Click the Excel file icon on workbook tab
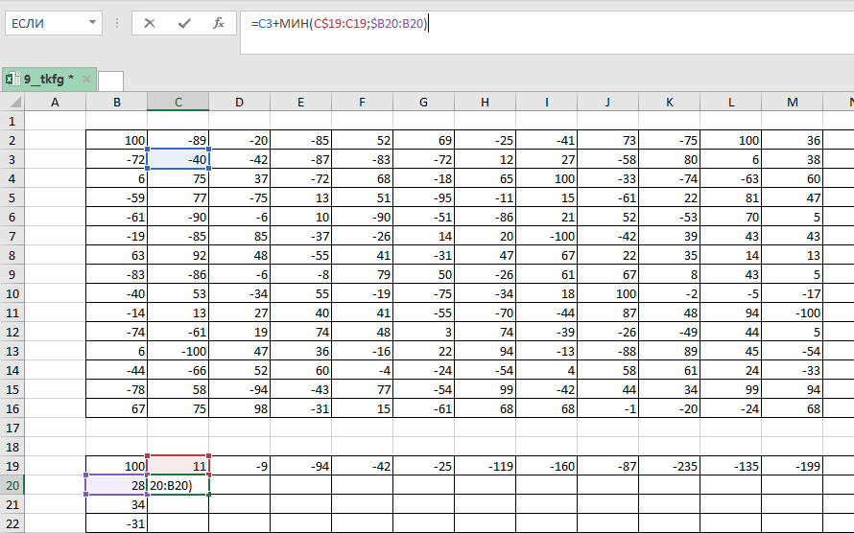 tap(12, 79)
